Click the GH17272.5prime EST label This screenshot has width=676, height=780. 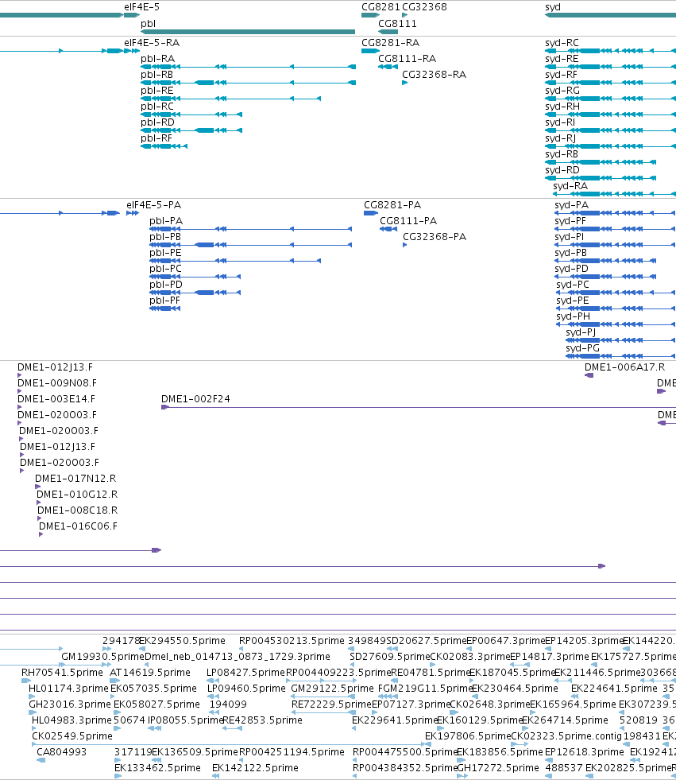click(x=497, y=768)
